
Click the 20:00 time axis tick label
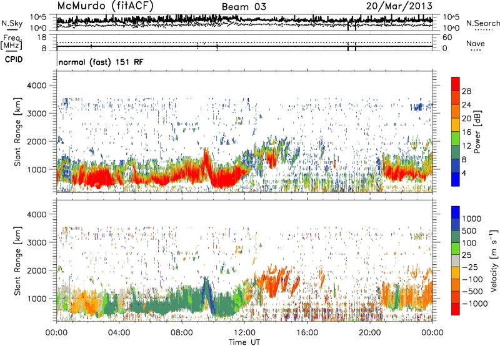tap(370, 333)
